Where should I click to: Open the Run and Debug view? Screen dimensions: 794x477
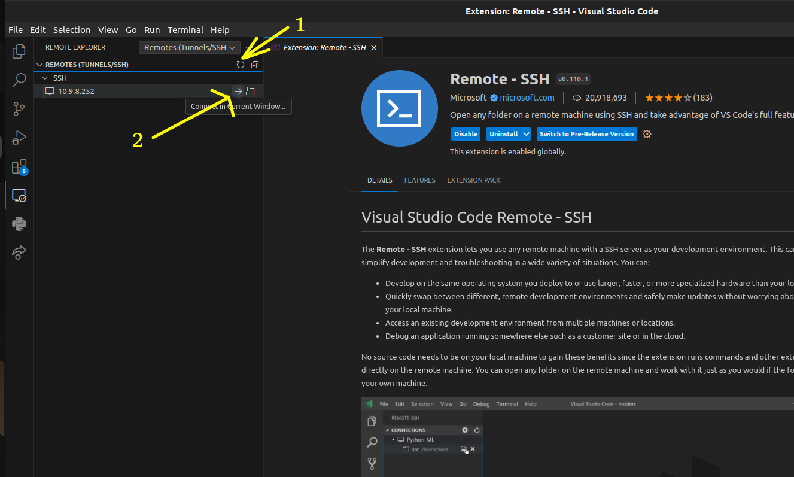19,137
